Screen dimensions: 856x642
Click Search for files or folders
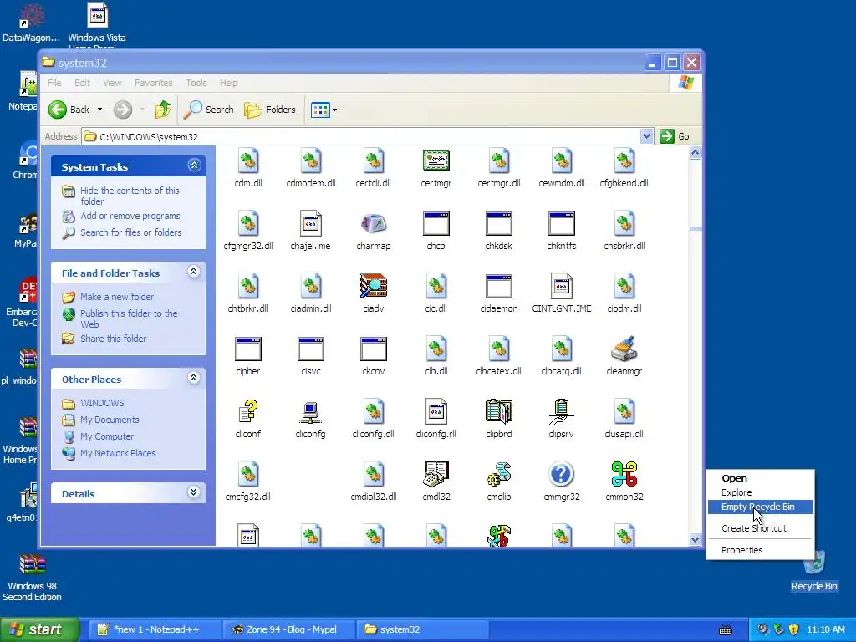point(131,232)
